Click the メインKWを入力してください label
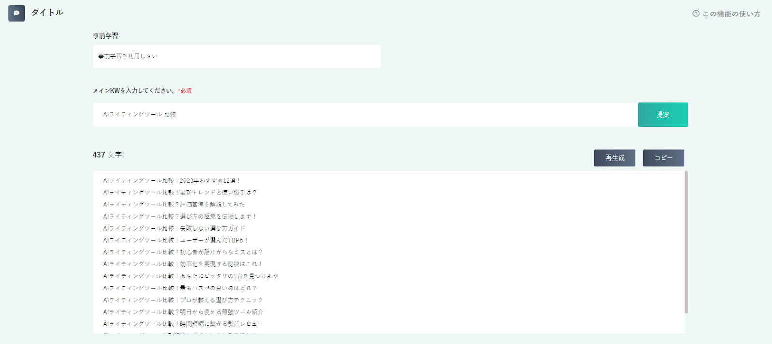Viewport: 772px width, 344px height. [x=134, y=90]
